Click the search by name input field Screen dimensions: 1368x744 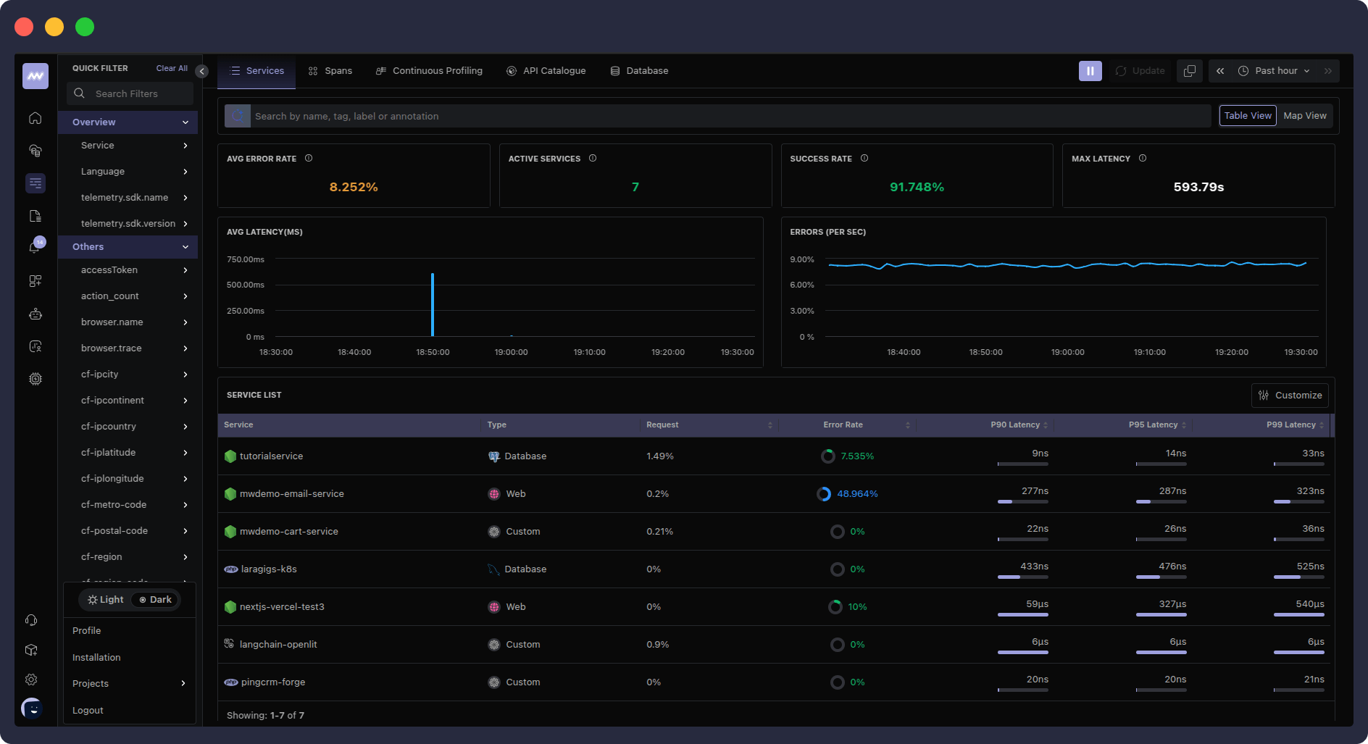point(580,116)
